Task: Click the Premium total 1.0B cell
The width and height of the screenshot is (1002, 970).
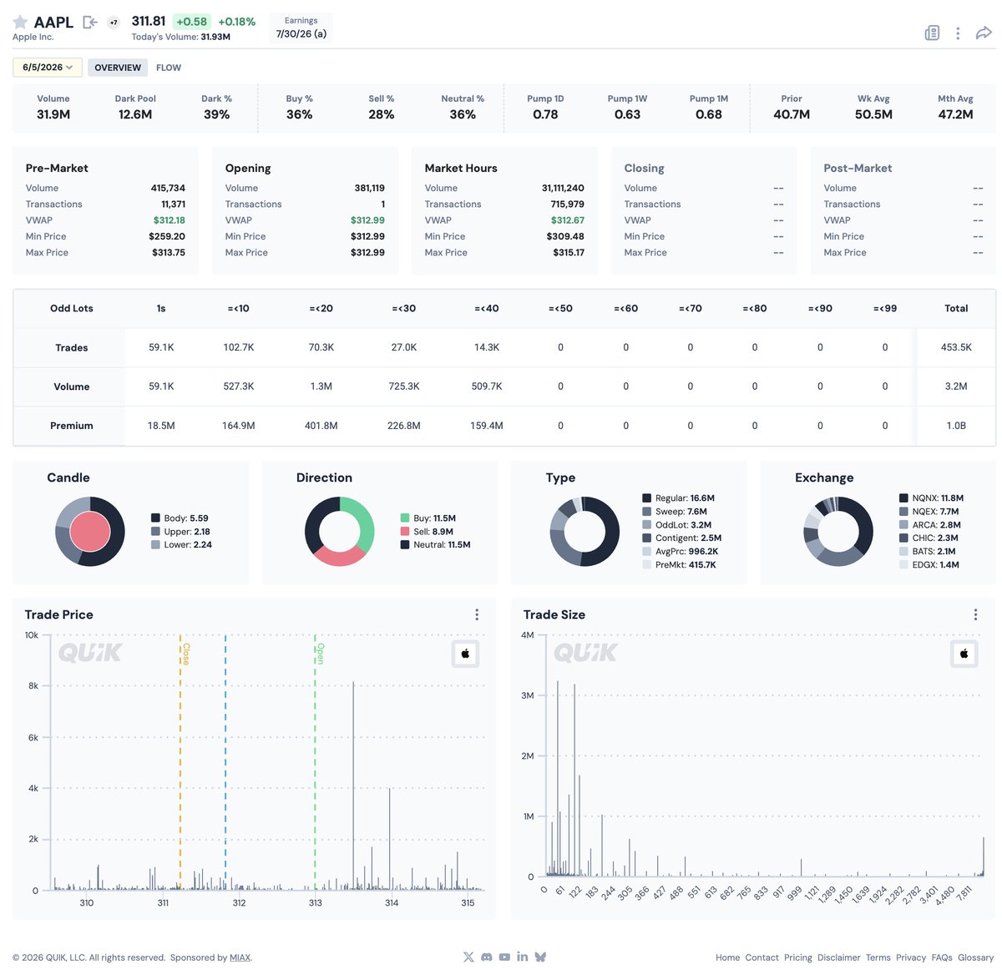Action: (956, 426)
